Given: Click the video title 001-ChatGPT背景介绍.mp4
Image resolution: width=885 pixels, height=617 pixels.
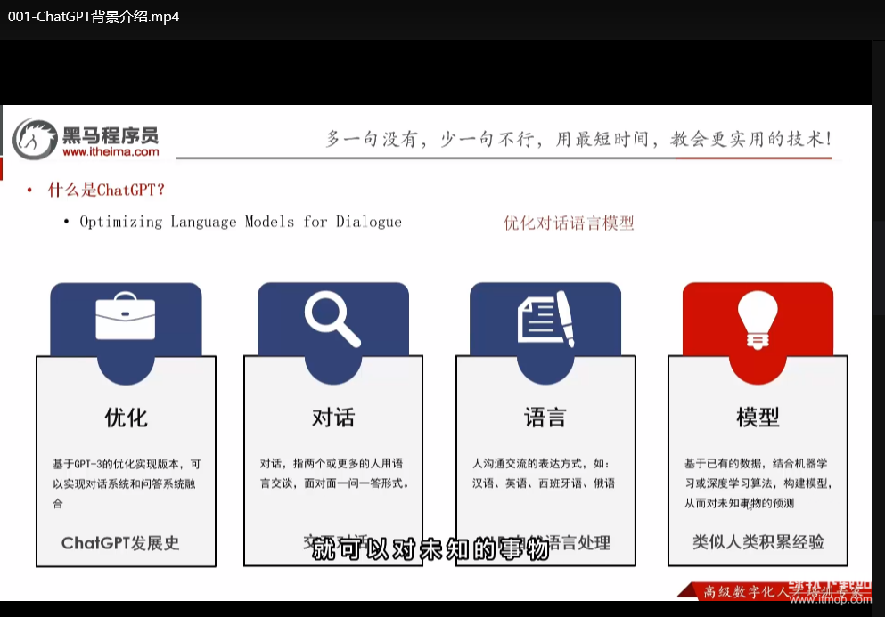Looking at the screenshot, I should (94, 16).
